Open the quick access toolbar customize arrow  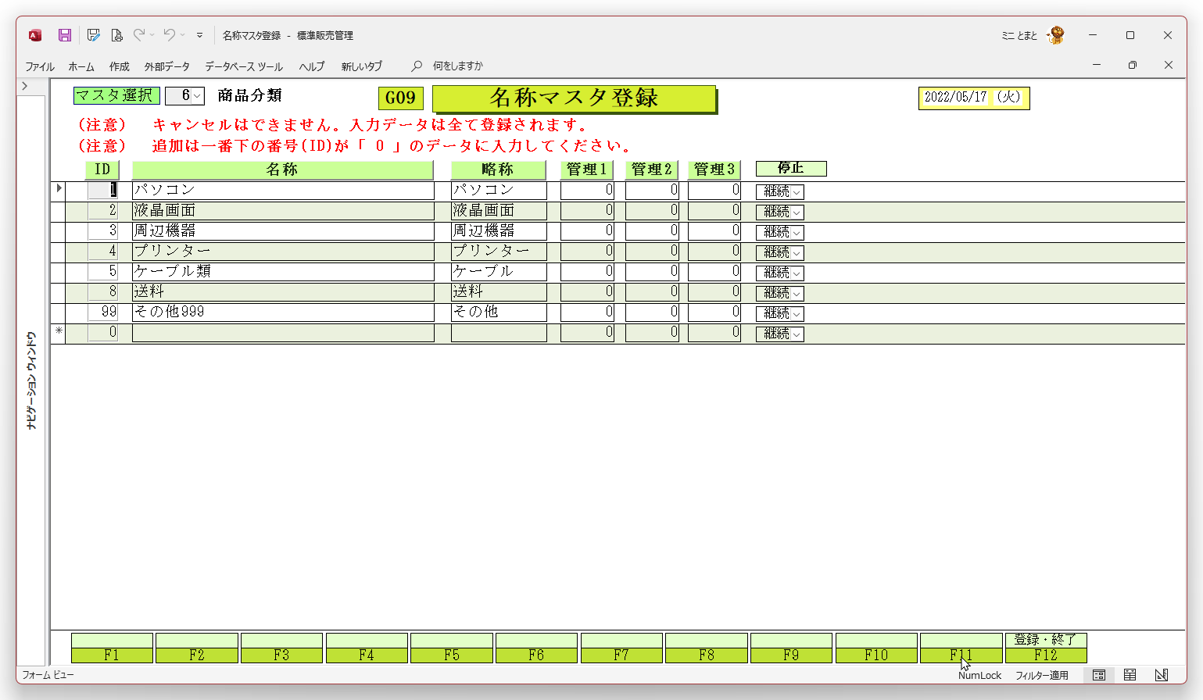point(199,35)
